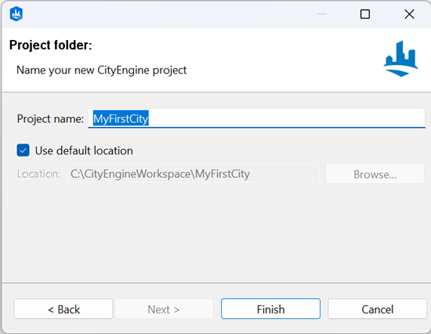This screenshot has width=431, height=334.
Task: Click the 'Location:' label
Action: click(x=39, y=174)
